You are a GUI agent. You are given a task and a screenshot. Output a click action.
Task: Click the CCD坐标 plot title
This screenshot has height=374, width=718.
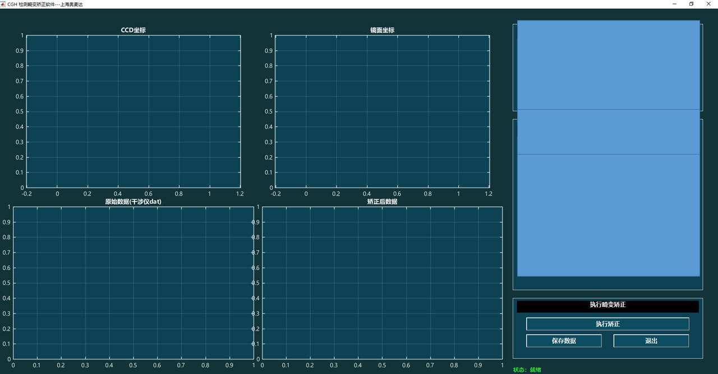pyautogui.click(x=134, y=30)
